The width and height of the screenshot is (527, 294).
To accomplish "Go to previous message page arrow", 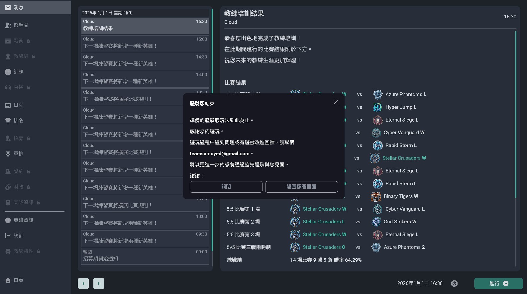I will pyautogui.click(x=83, y=283).
